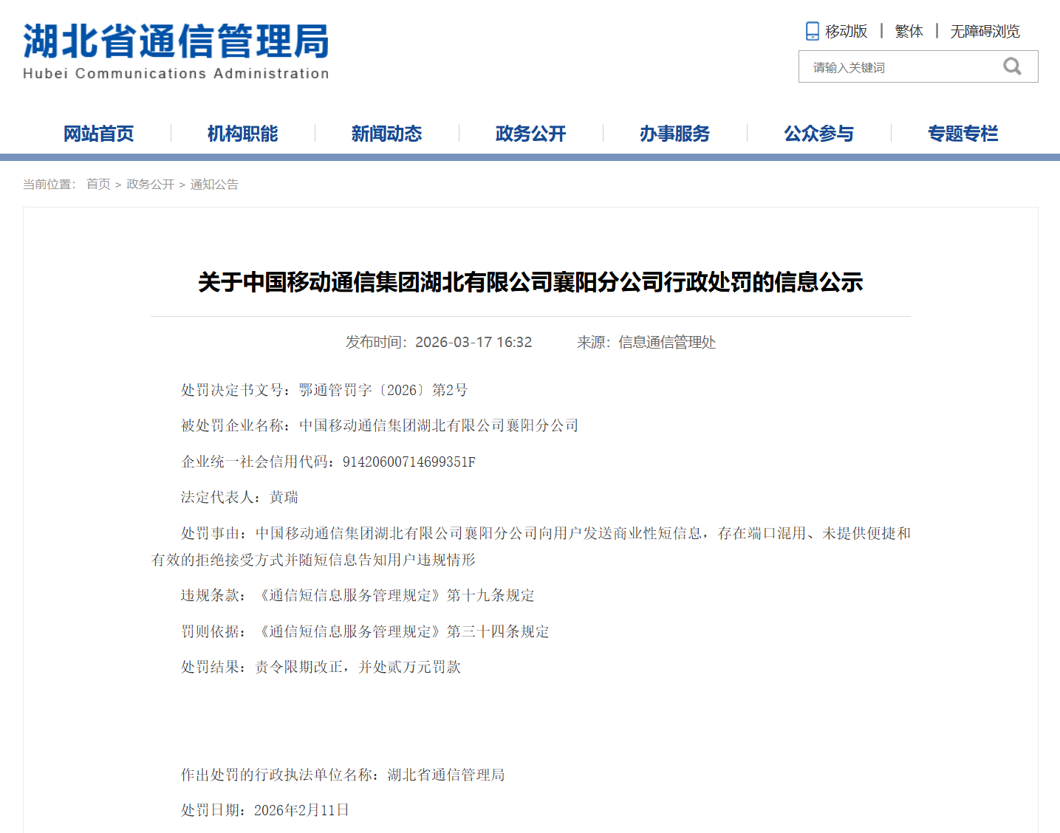This screenshot has height=833, width=1060.
Task: Open the 移动版 mobile version link
Action: tap(846, 31)
